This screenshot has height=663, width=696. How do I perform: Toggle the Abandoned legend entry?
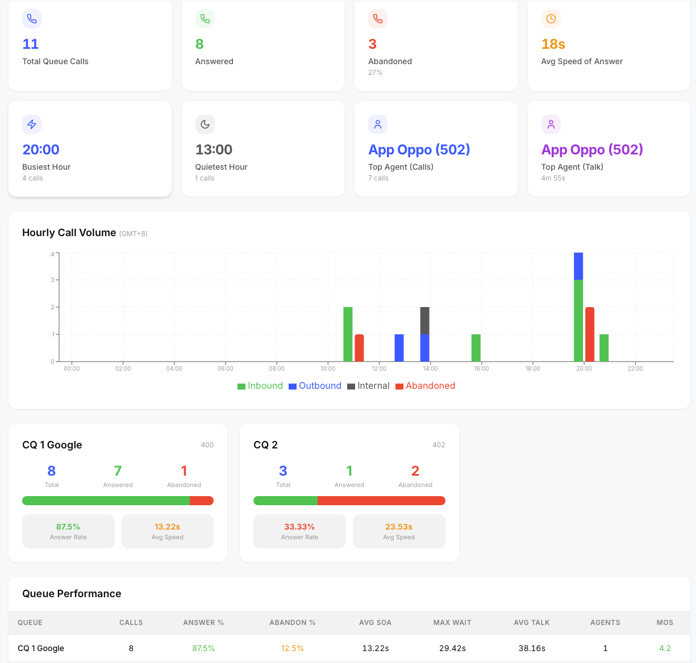(425, 385)
